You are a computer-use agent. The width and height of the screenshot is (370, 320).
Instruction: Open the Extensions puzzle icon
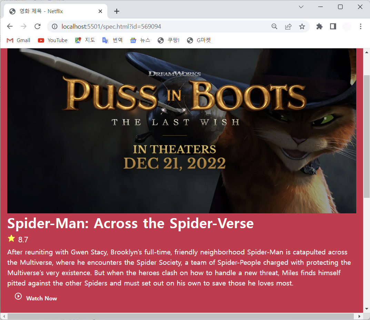[x=319, y=27]
